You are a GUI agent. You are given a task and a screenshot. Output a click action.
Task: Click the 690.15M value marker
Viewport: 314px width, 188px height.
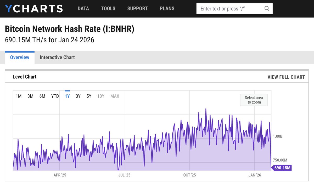point(281,168)
